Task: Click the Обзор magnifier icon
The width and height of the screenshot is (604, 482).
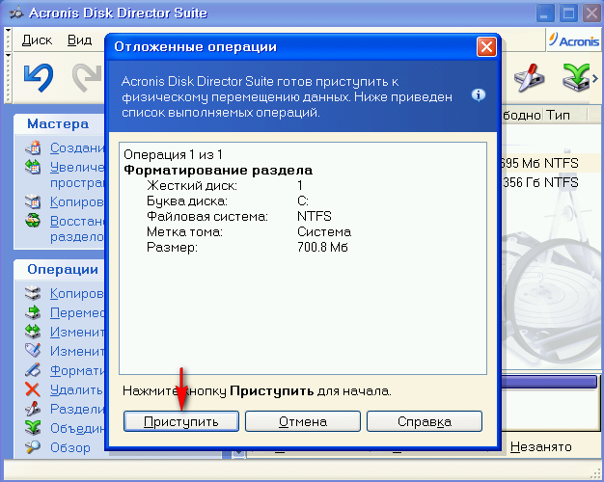Action: pyautogui.click(x=33, y=447)
